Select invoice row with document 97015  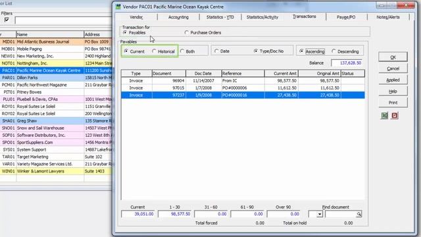pos(243,88)
